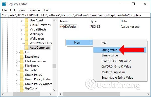Screen dimensions: 151x97
Task: Expand the Group Policy Editor key
Action: point(17,80)
